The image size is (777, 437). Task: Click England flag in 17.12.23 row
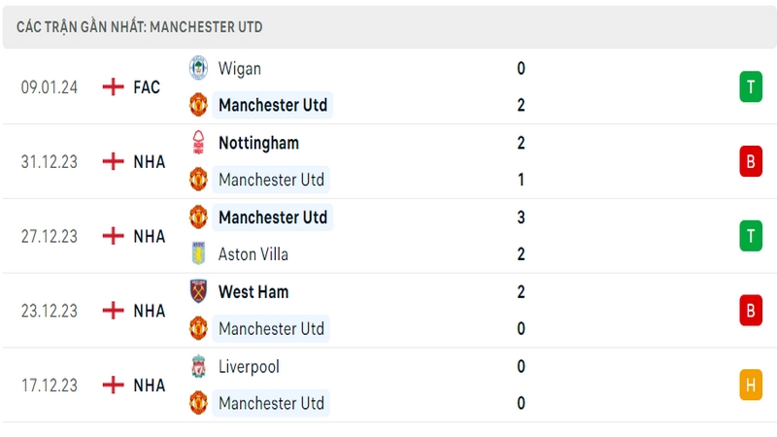pyautogui.click(x=113, y=385)
